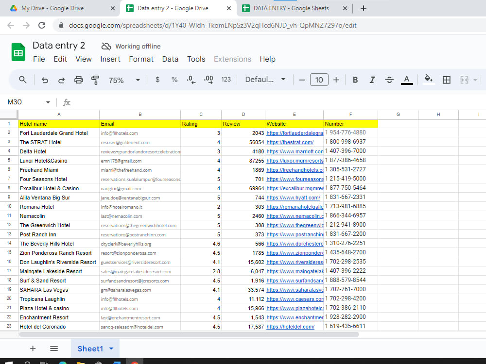Open the Borders tool
Viewport: 486px width, 364px height.
[x=446, y=80]
